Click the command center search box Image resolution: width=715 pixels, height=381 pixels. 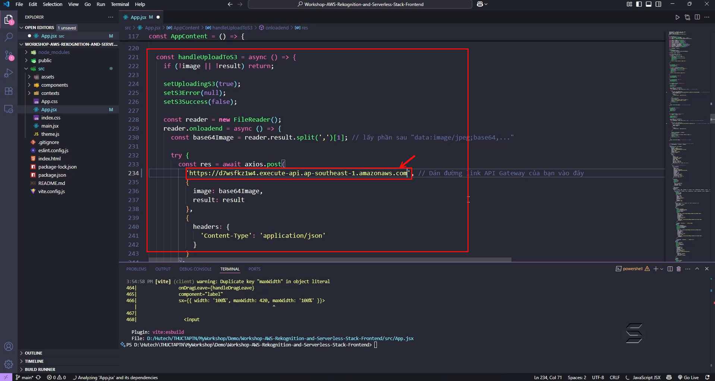pyautogui.click(x=360, y=4)
